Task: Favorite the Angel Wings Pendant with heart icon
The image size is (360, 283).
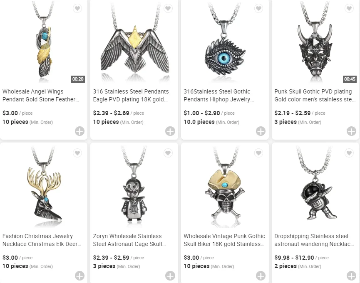Action: tap(77, 8)
